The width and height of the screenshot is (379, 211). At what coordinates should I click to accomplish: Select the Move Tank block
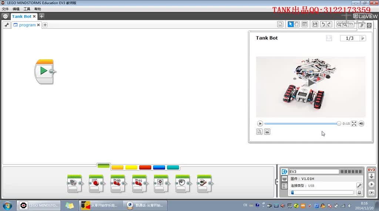coord(139,184)
